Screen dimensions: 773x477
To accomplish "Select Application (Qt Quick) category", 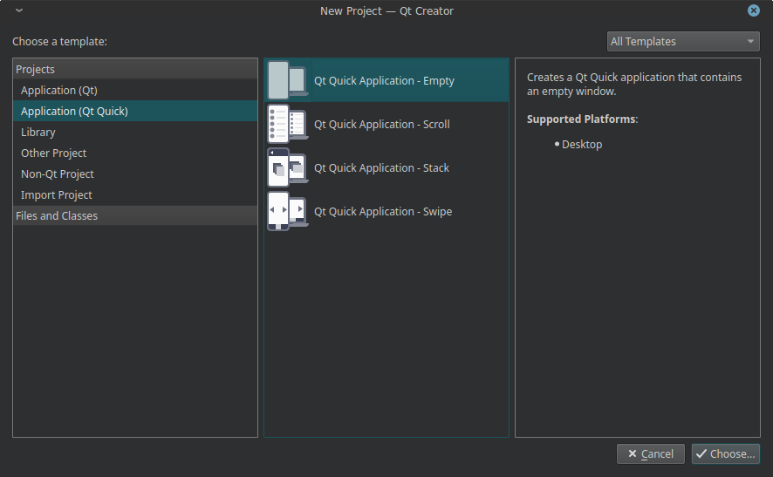I will point(135,111).
